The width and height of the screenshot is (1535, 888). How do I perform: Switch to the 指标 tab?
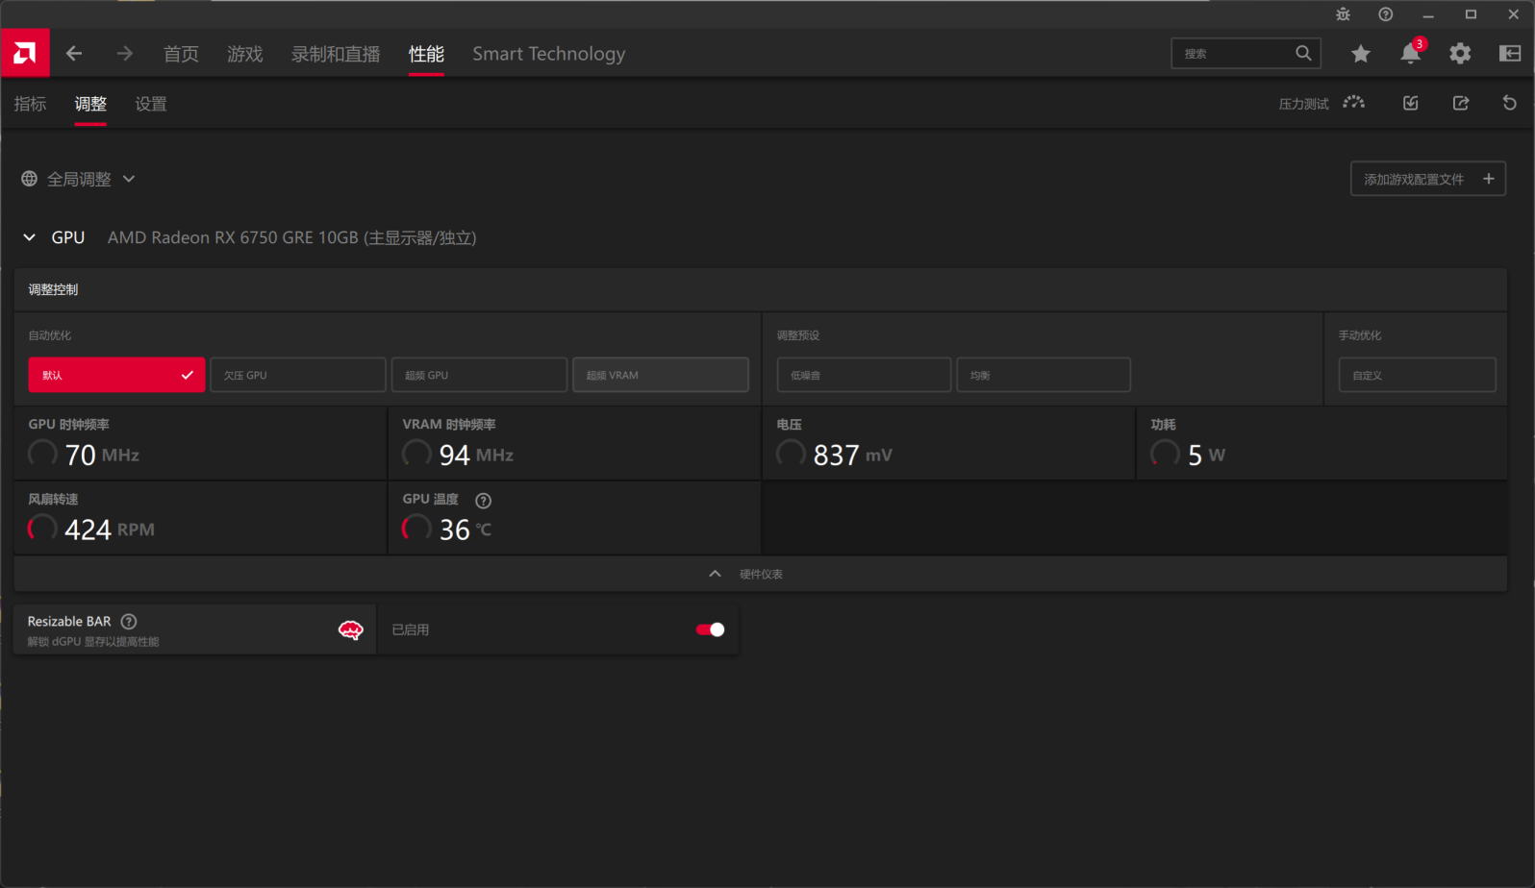pos(30,104)
